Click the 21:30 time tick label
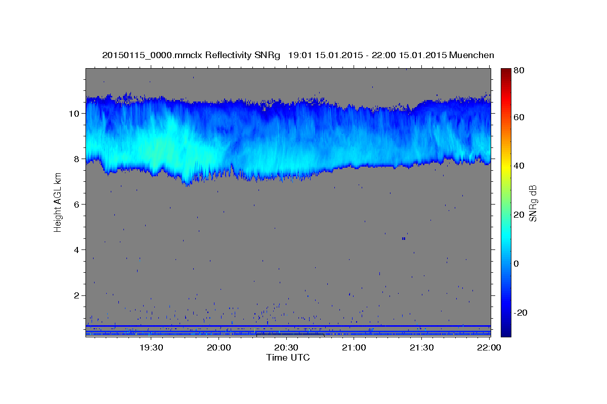Viewport: 607px width, 404px height. [421, 347]
